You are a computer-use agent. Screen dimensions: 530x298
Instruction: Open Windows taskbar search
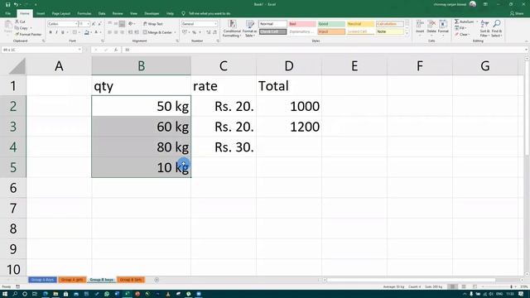15,294
